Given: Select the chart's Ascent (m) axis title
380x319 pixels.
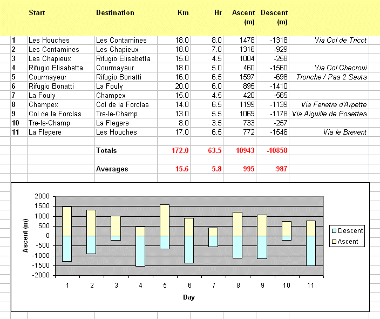Looking at the screenshot, I should (x=25, y=236).
